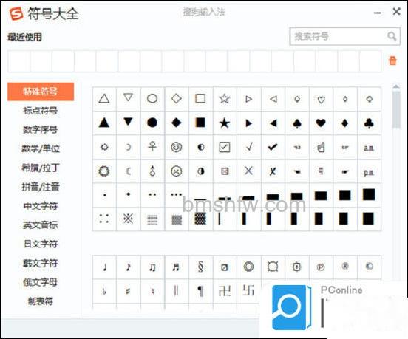Insert the full block symbol █
This screenshot has width=408, height=339.
pos(369,194)
